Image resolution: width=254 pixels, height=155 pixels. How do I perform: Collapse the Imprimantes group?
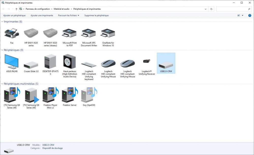coord(2,22)
